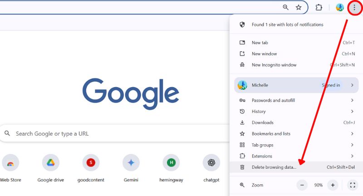Click the Search Google or type a URL box
This screenshot has height=196, width=363.
click(x=116, y=133)
